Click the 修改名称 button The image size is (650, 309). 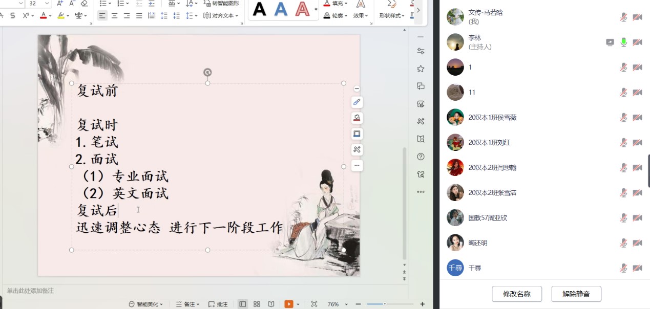516,294
